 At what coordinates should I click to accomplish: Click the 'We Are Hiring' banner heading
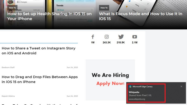110,75
